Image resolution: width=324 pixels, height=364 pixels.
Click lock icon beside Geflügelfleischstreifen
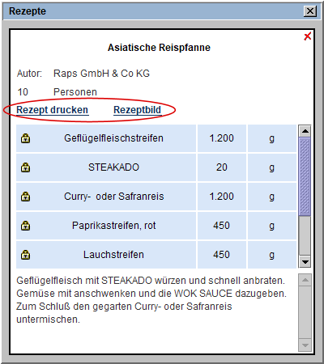tap(26, 138)
